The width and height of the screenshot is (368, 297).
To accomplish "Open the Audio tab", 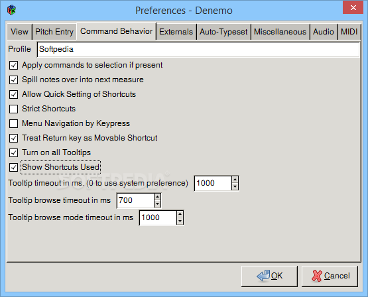I will pyautogui.click(x=324, y=32).
